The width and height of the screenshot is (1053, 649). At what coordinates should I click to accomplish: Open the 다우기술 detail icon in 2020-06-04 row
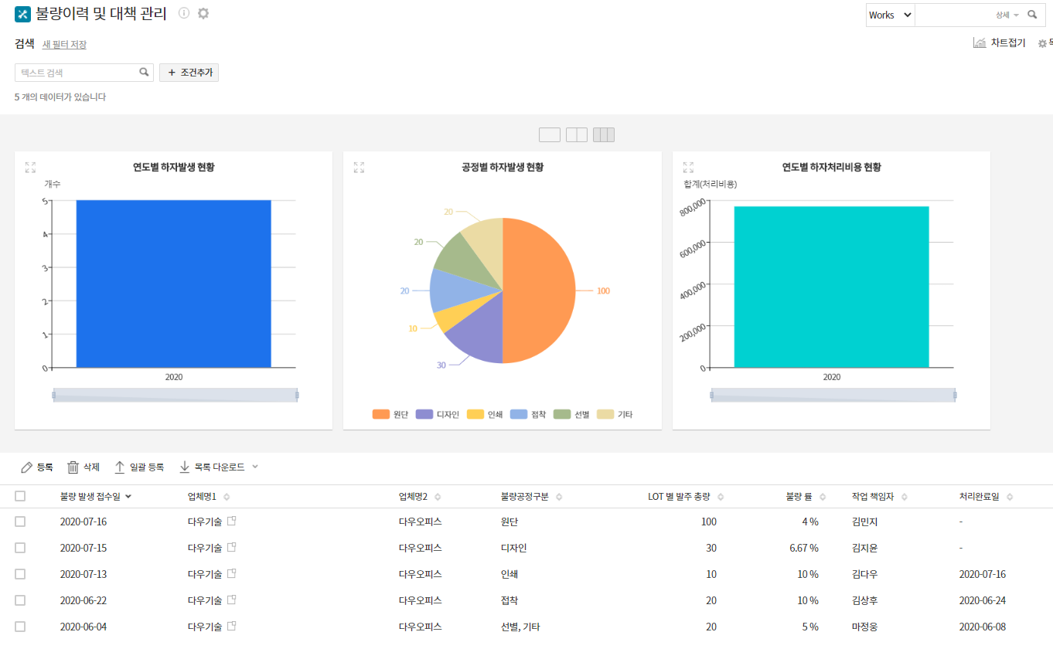tap(231, 627)
